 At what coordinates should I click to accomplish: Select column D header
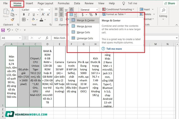click(x=47, y=44)
